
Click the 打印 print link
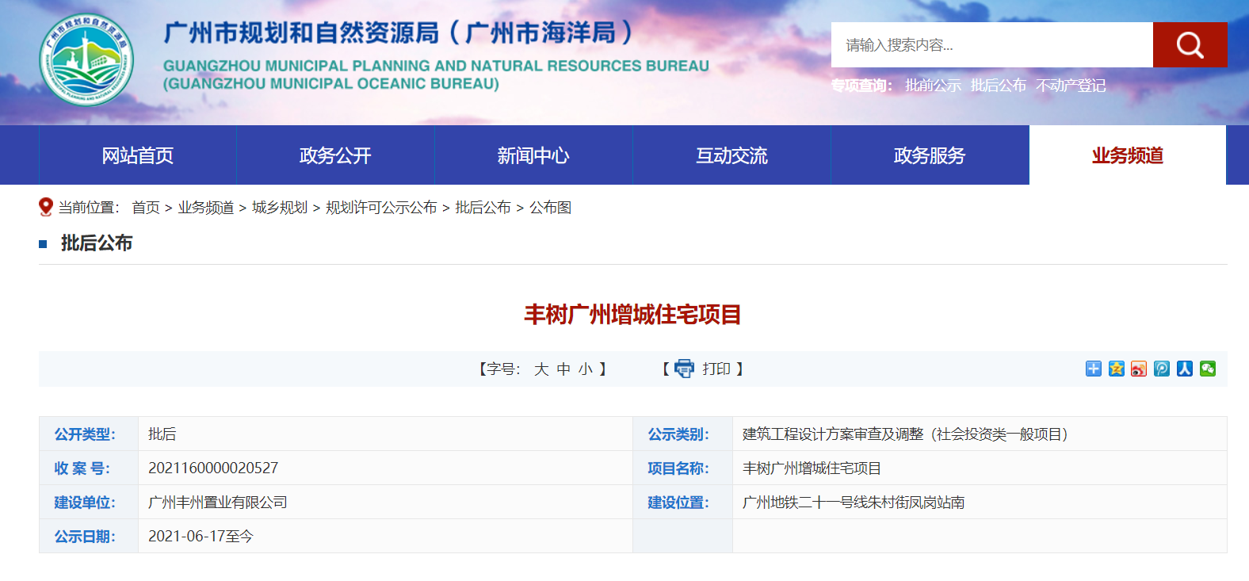pos(716,369)
